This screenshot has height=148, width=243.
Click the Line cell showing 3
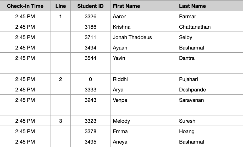tap(60, 121)
